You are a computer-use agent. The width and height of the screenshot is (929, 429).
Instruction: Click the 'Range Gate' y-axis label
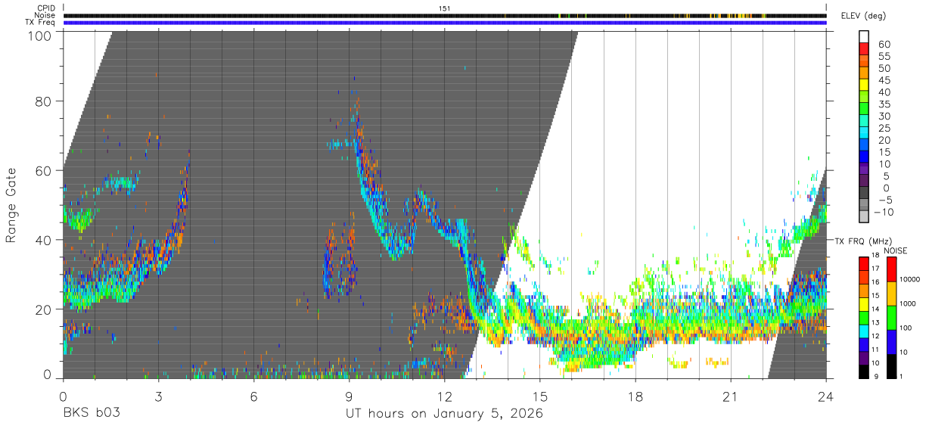point(11,206)
